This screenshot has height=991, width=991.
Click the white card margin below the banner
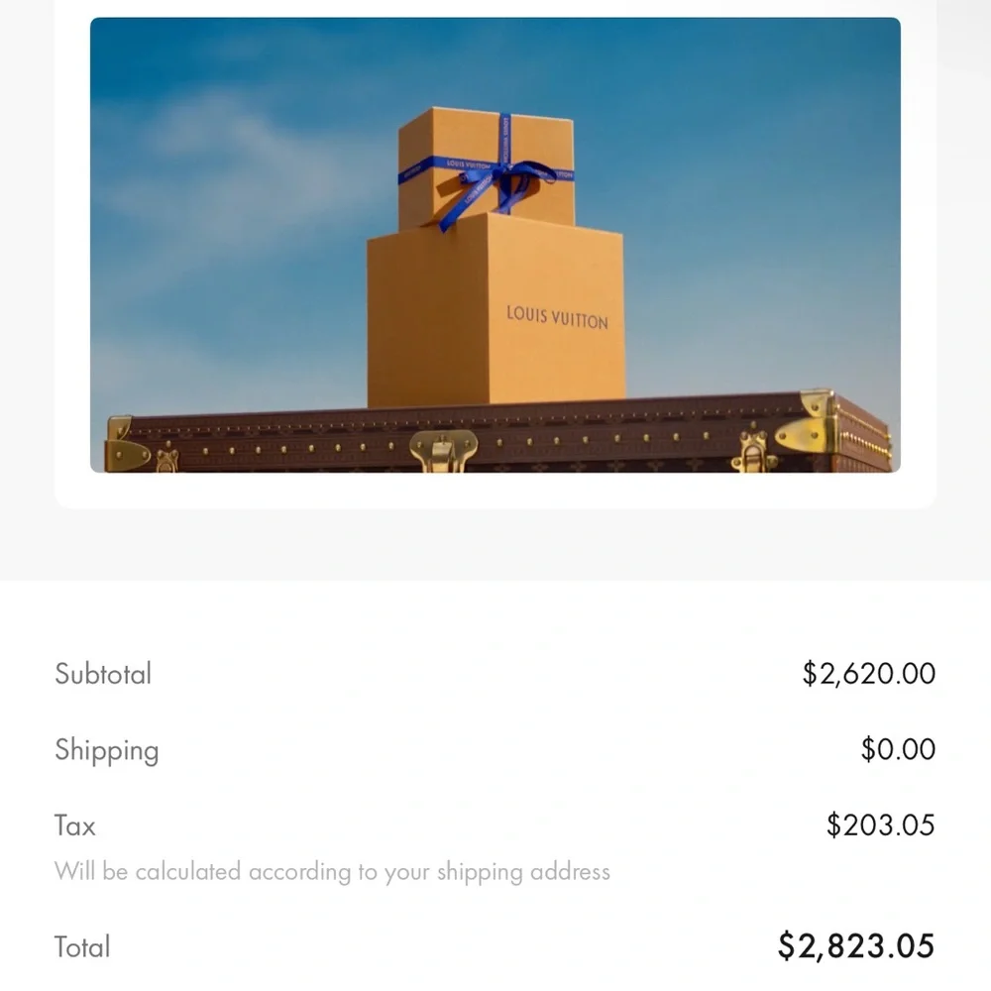495,491
